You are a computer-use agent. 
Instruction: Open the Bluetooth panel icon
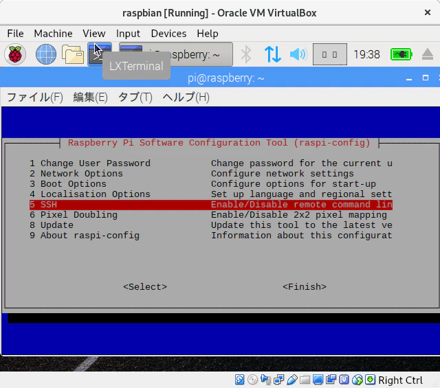point(246,54)
